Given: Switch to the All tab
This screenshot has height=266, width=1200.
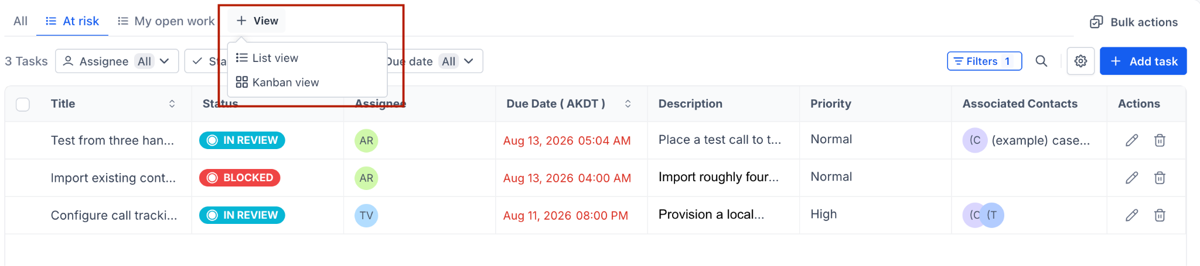Looking at the screenshot, I should pos(21,21).
